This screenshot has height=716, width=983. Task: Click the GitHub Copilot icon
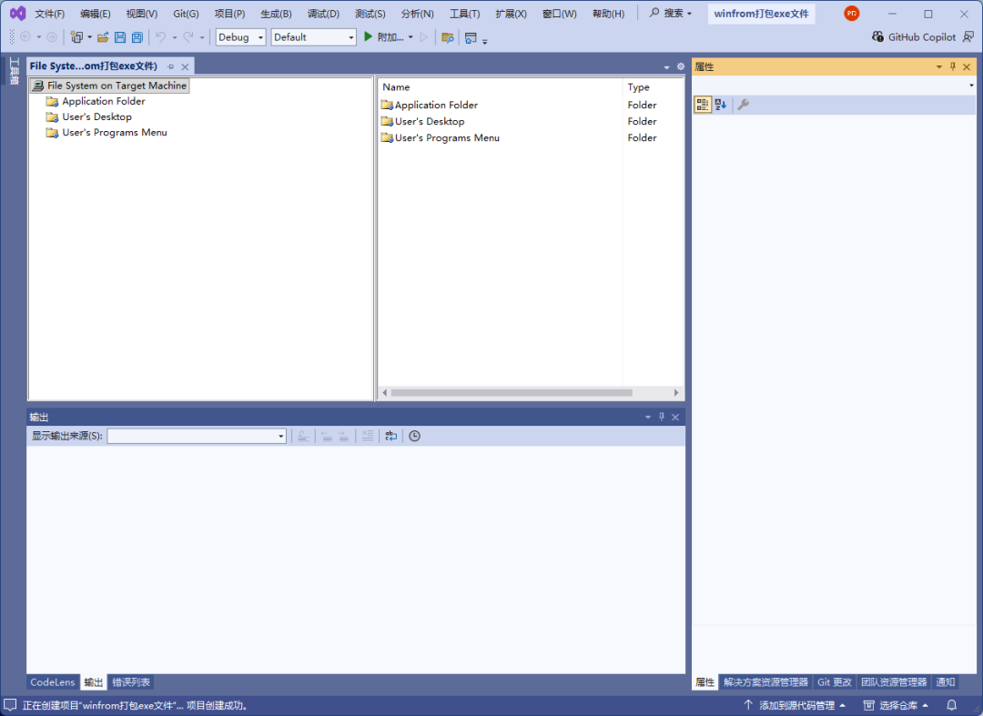pos(877,37)
